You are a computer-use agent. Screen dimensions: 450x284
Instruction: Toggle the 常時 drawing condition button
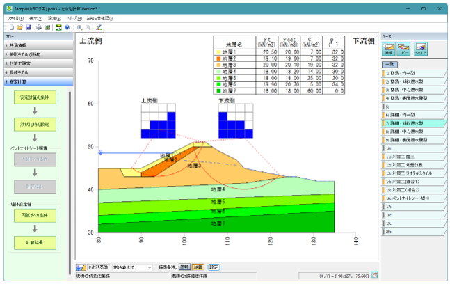pyautogui.click(x=184, y=267)
